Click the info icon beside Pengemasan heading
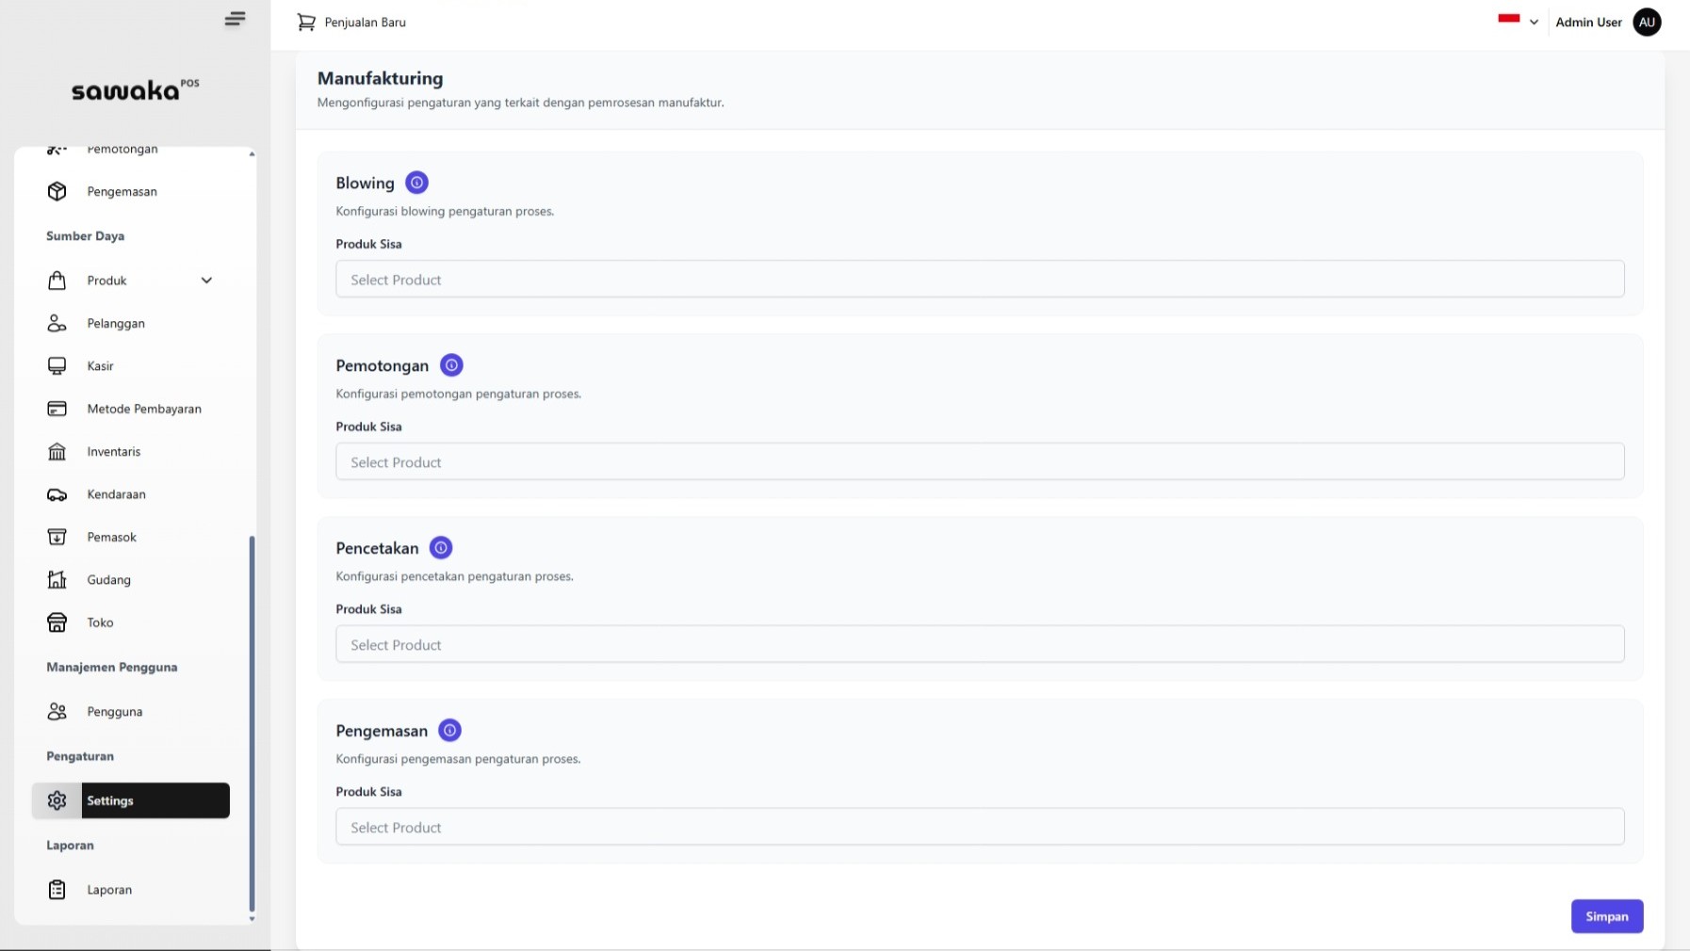The width and height of the screenshot is (1690, 951). click(x=449, y=731)
